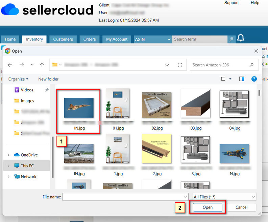Open the Inventory tab in Sellercloud
The image size is (268, 222).
click(34, 39)
